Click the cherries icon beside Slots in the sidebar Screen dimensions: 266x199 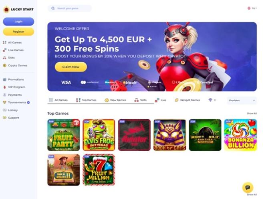point(4,57)
